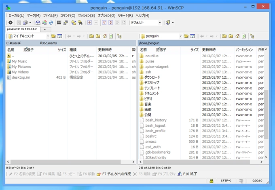The width and height of the screenshot is (275, 190).
Task: Click the new session plus tab
Action: (x=45, y=29)
